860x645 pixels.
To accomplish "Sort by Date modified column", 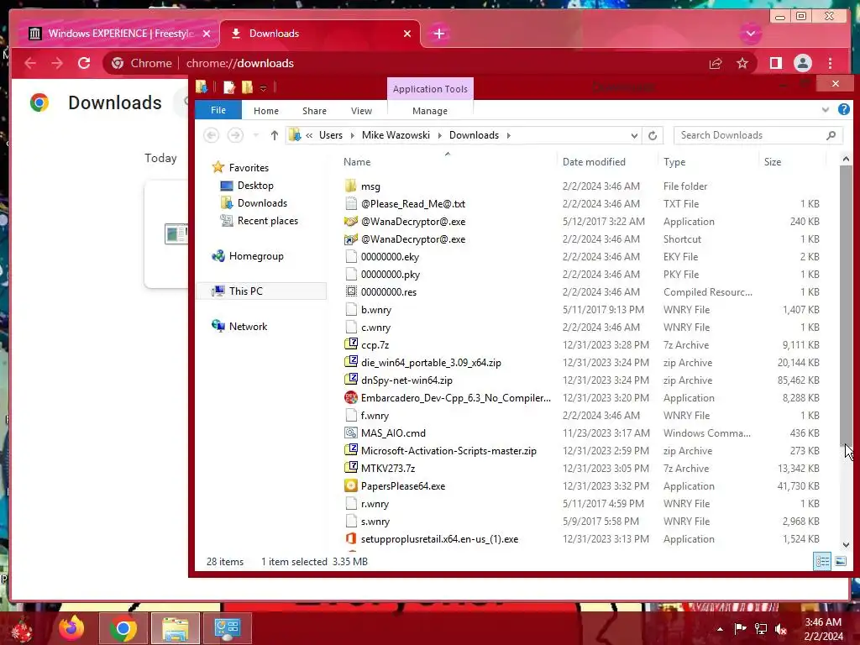I will click(606, 162).
